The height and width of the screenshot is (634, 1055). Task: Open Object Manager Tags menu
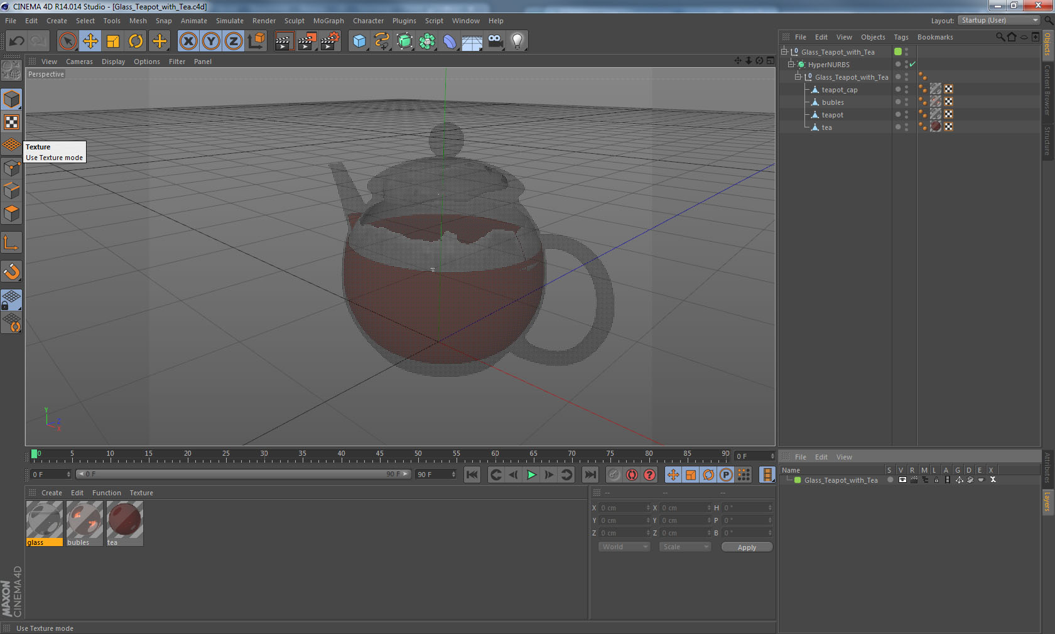(x=901, y=37)
